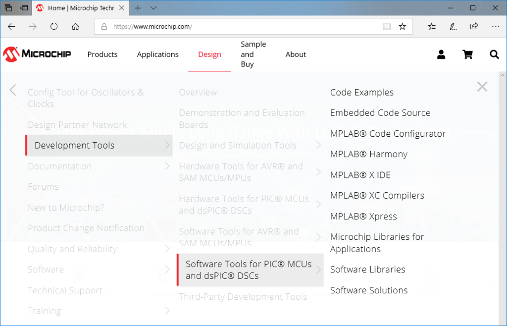This screenshot has width=507, height=326.
Task: Open a new tab with plus button
Action: [x=138, y=8]
